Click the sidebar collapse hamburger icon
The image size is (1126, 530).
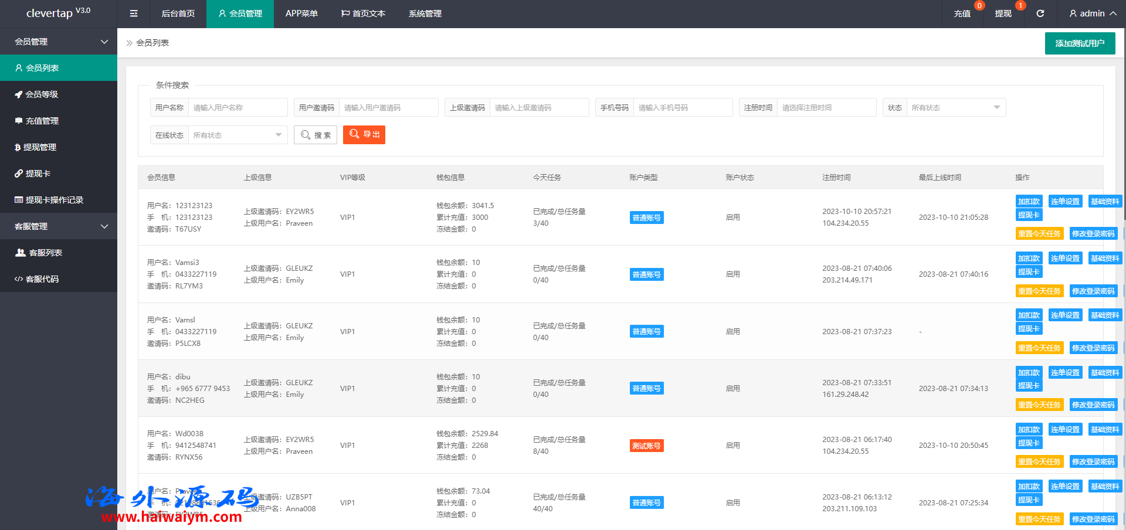coord(134,13)
